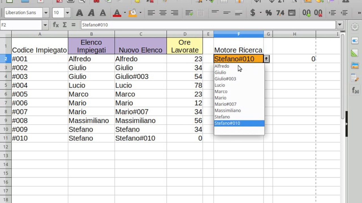Click the formula equals sign icon
Viewport: 362px width, 203px height.
[x=74, y=25]
